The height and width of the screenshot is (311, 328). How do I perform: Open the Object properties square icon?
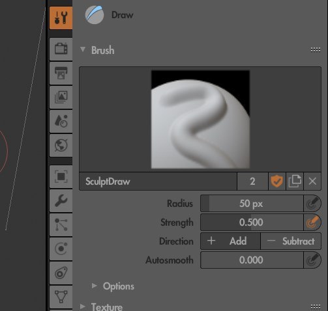[x=61, y=176]
